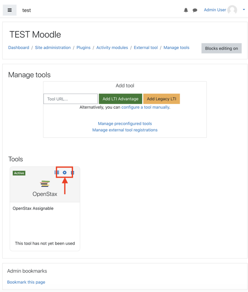Toggle Blocks editing on button
Screen dimensions: 248x292
click(x=221, y=48)
